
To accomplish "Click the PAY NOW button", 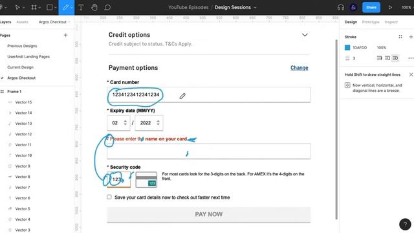I will tap(208, 214).
